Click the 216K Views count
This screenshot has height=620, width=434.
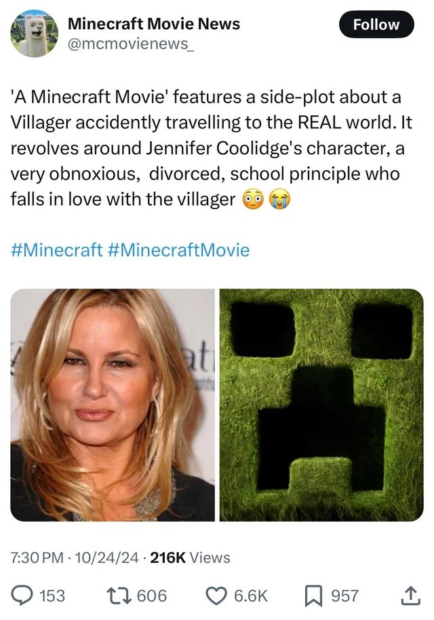point(191,558)
